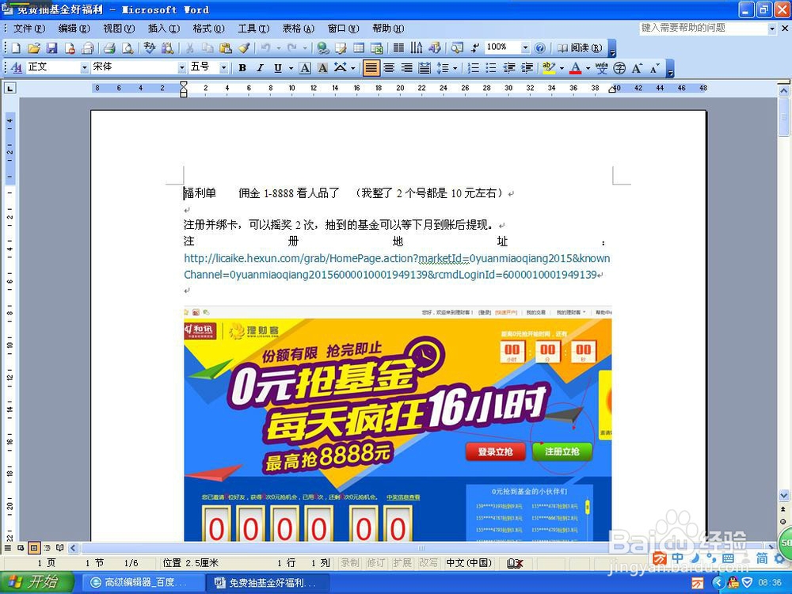Open the 插入(I) menu
Viewport: 792px width, 594px height.
[164, 29]
